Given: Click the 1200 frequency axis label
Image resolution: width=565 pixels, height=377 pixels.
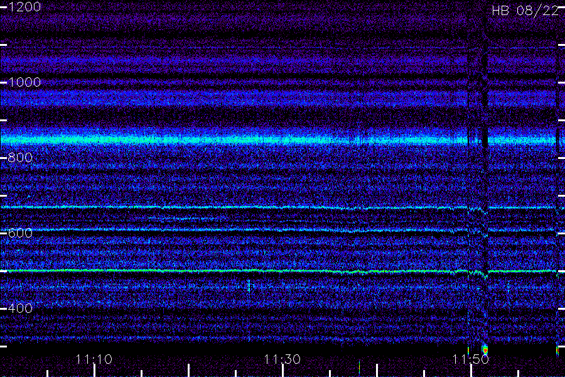Looking at the screenshot, I should click(24, 7).
